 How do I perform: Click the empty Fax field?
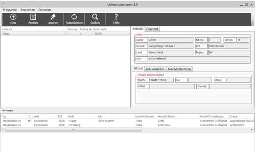coord(200,80)
